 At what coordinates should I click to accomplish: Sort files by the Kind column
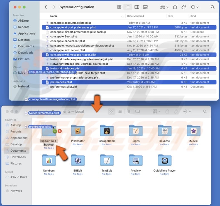click(193, 16)
